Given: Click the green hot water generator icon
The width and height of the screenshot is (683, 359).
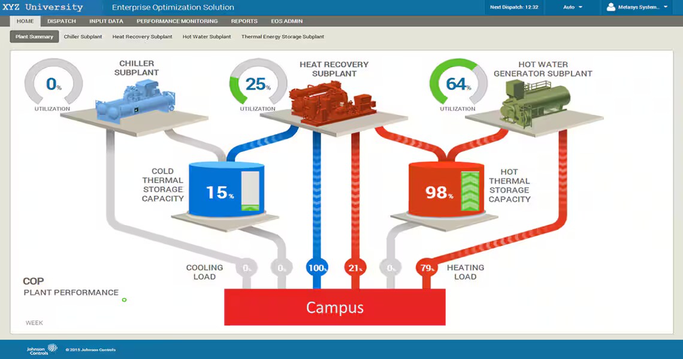Looking at the screenshot, I should pyautogui.click(x=535, y=100).
